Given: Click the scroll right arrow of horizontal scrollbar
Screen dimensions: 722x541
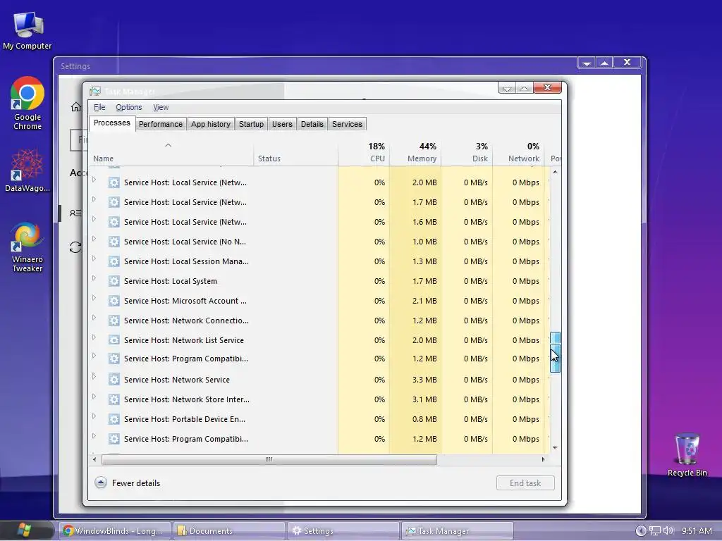Looking at the screenshot, I should point(543,459).
